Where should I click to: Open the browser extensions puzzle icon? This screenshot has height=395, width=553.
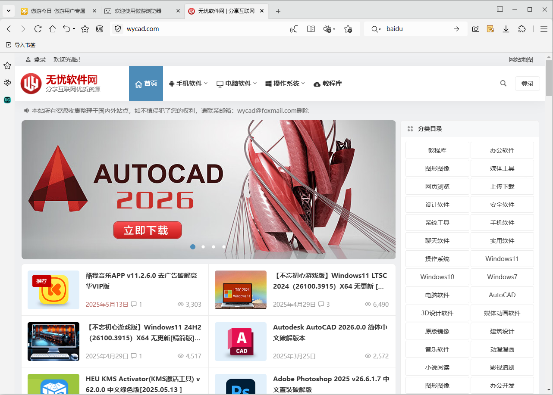point(522,29)
